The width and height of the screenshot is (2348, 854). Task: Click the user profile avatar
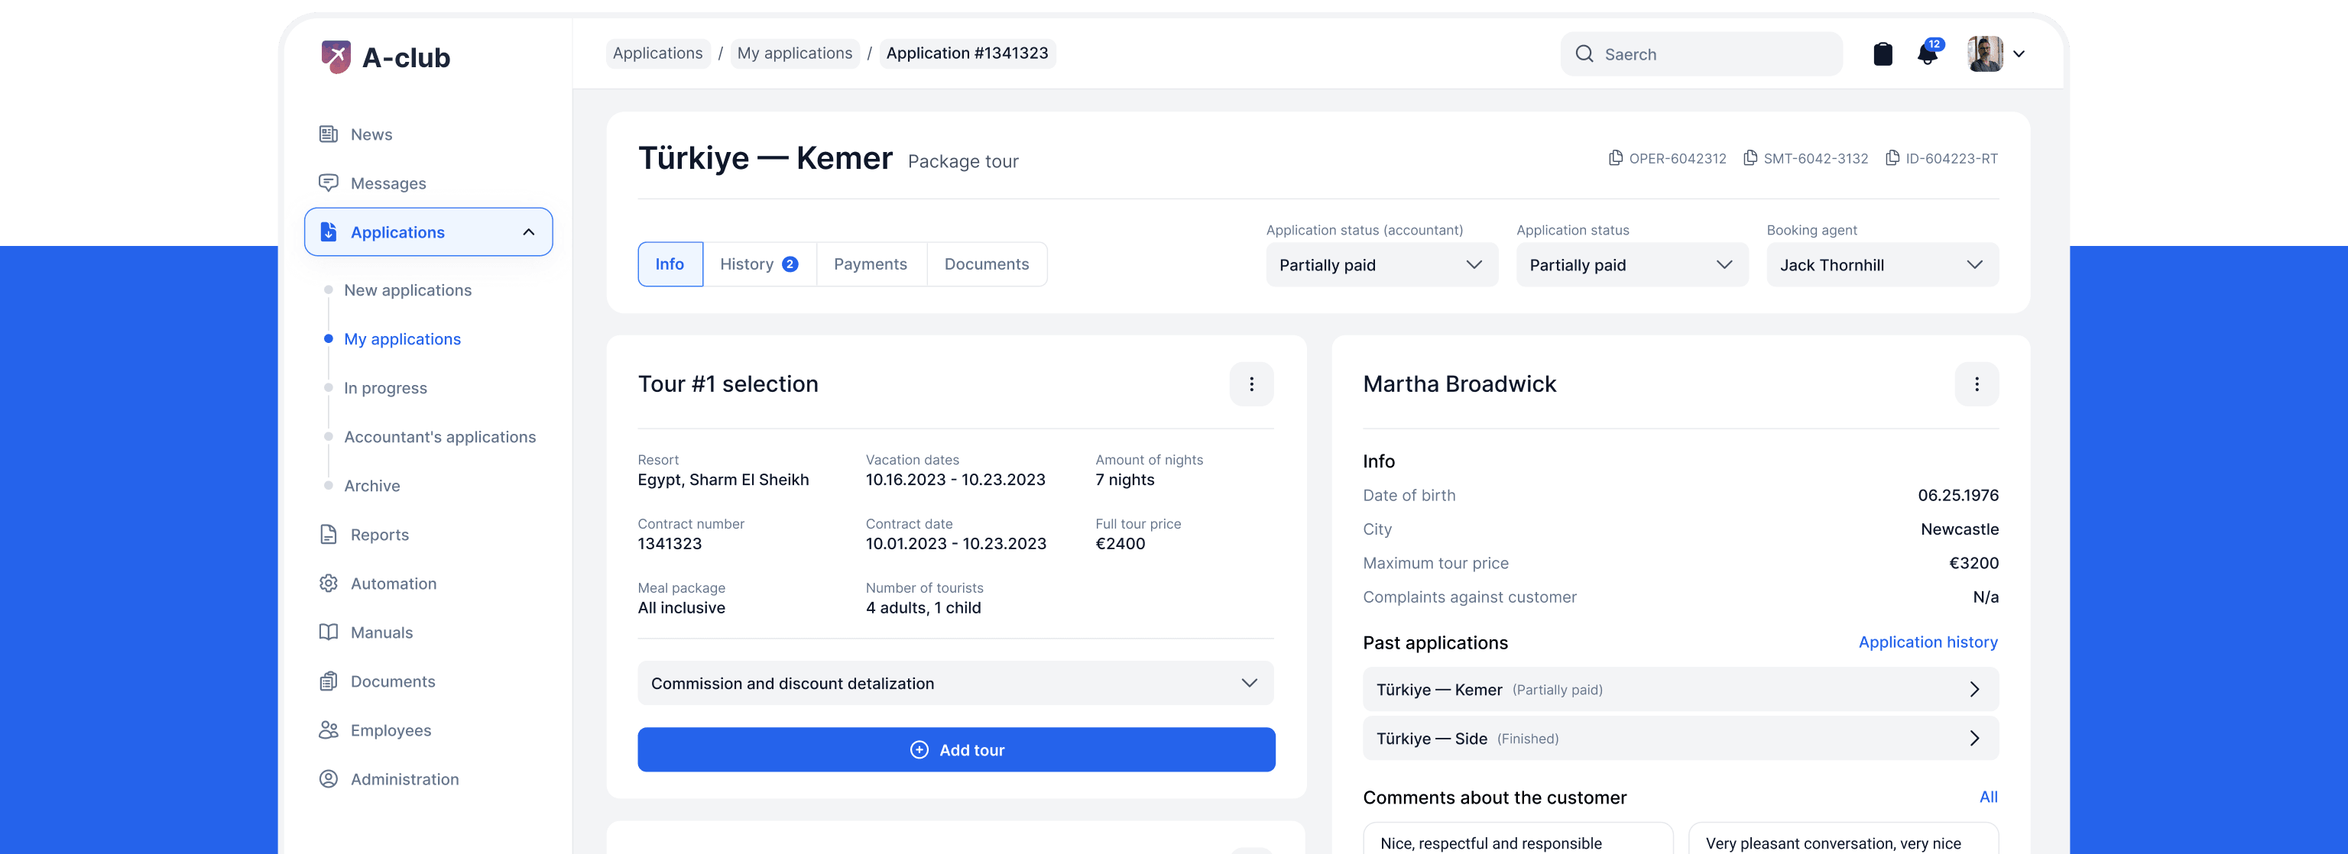point(1984,53)
